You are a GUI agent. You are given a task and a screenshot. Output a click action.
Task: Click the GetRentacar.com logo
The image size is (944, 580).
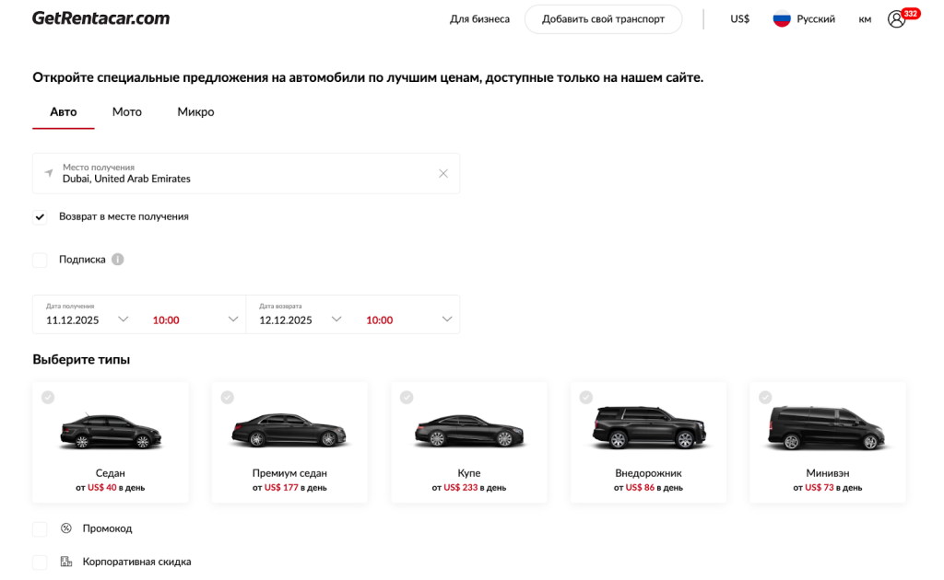100,17
